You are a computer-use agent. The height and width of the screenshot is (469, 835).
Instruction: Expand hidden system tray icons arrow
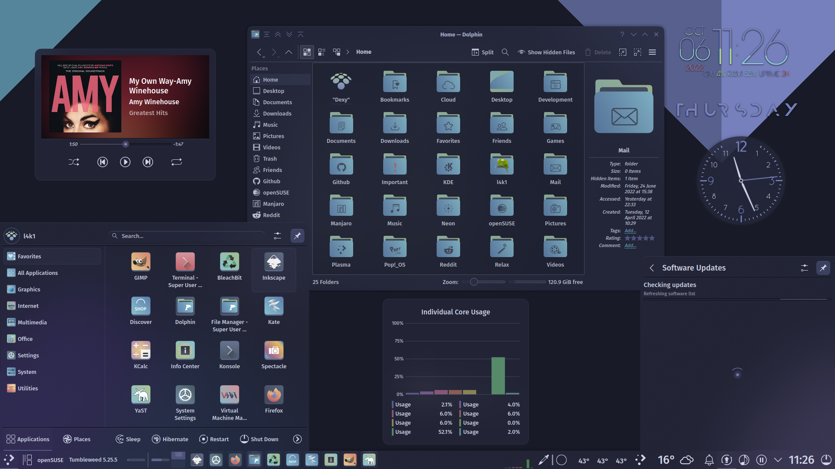[x=778, y=460]
